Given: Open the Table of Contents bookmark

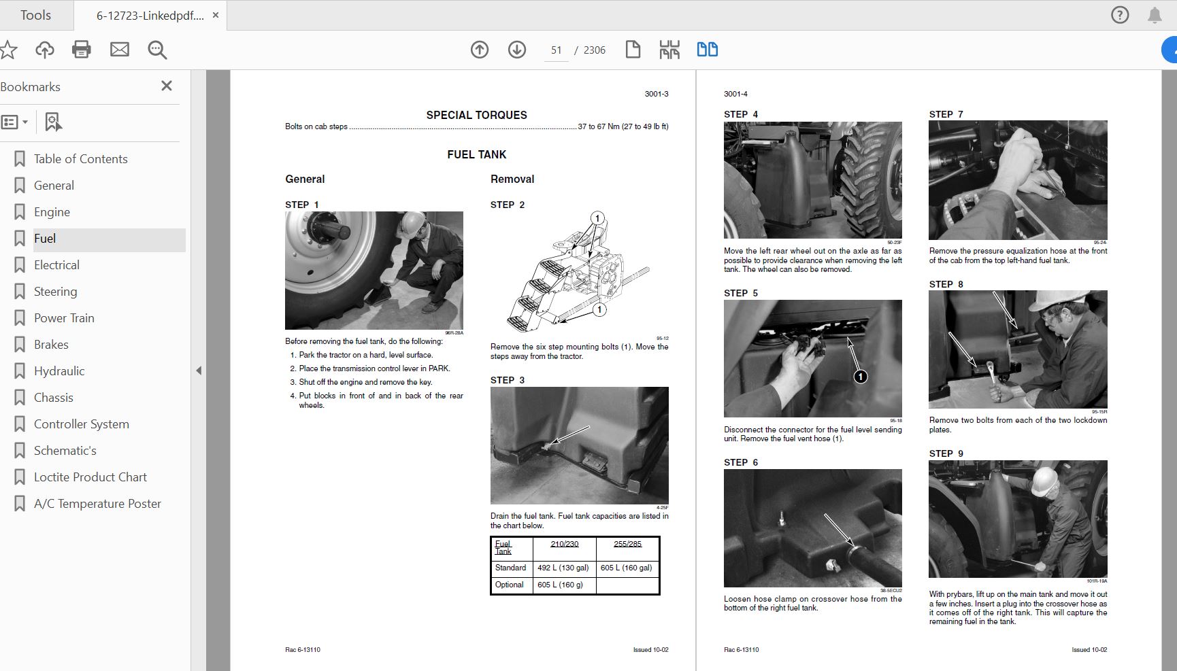Looking at the screenshot, I should pyautogui.click(x=80, y=159).
